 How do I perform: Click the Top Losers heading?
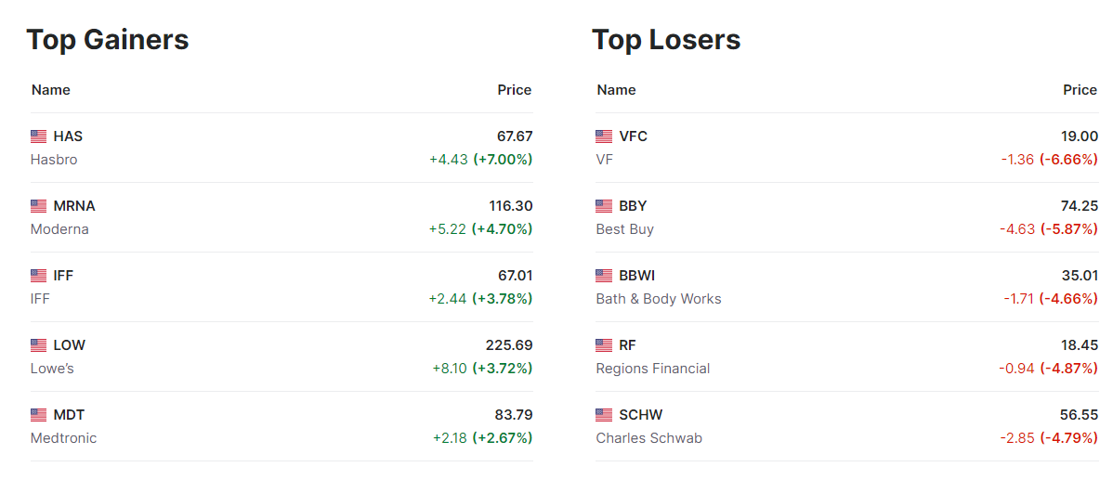(x=666, y=40)
